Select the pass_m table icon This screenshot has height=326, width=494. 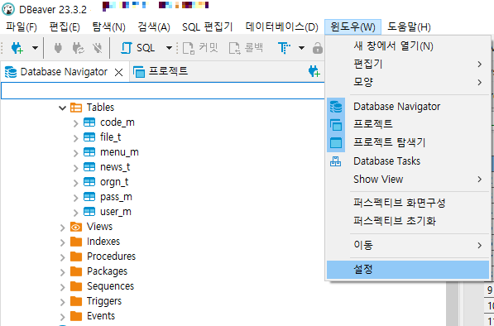[89, 197]
